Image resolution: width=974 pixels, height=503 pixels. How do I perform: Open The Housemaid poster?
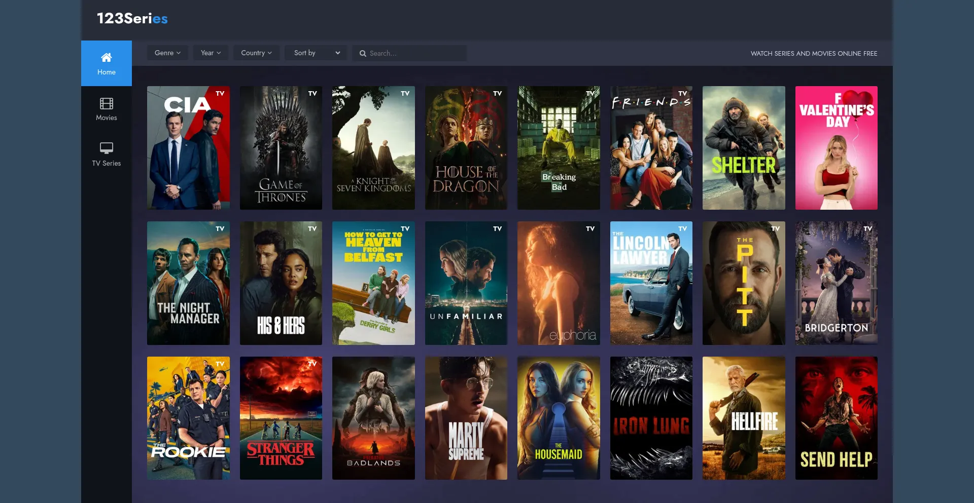click(x=559, y=418)
